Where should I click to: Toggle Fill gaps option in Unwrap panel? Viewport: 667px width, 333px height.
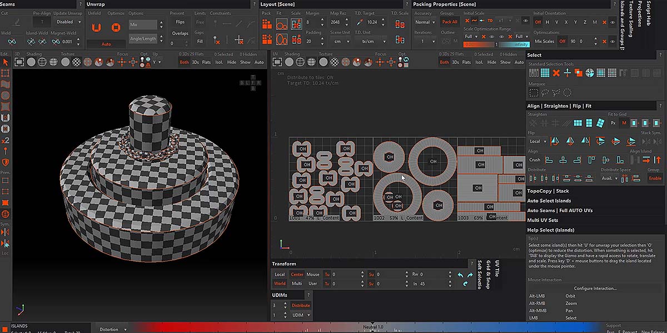pos(200,41)
